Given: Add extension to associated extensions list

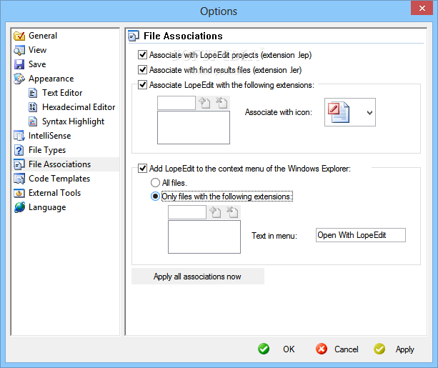Looking at the screenshot, I should click(204, 103).
